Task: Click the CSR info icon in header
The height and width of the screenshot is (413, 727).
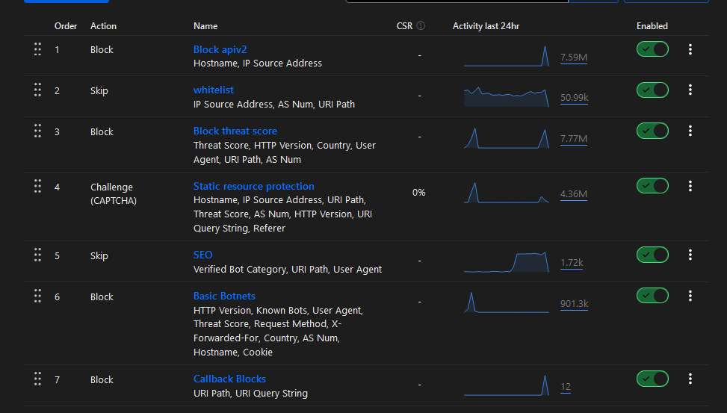Action: pyautogui.click(x=421, y=26)
